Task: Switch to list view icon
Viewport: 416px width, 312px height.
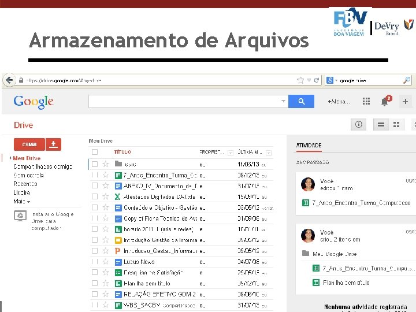Action: pos(381,124)
